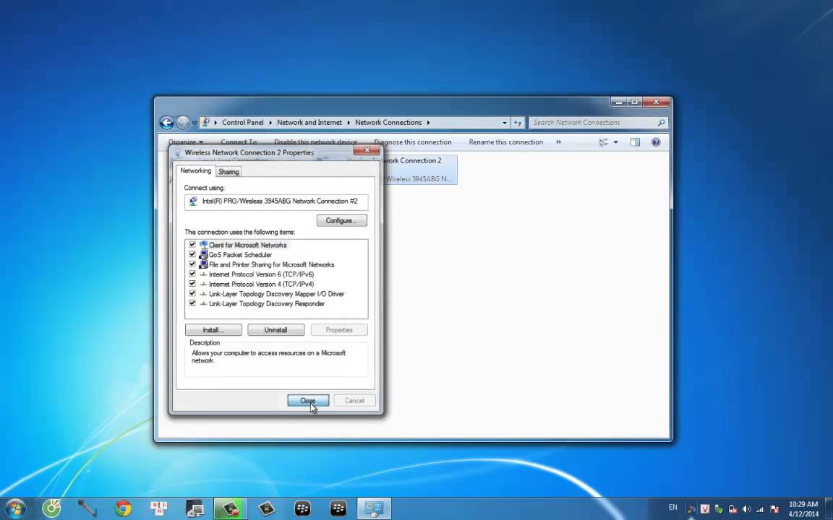Screen dimensions: 833x520
Task: Open the card game icon on the taskbar
Action: [x=159, y=508]
